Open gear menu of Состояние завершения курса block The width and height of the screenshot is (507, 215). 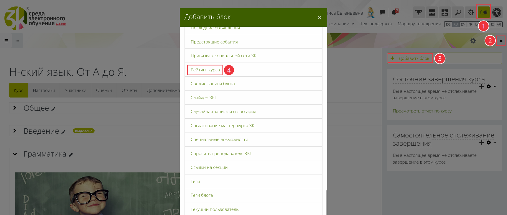pos(491,86)
